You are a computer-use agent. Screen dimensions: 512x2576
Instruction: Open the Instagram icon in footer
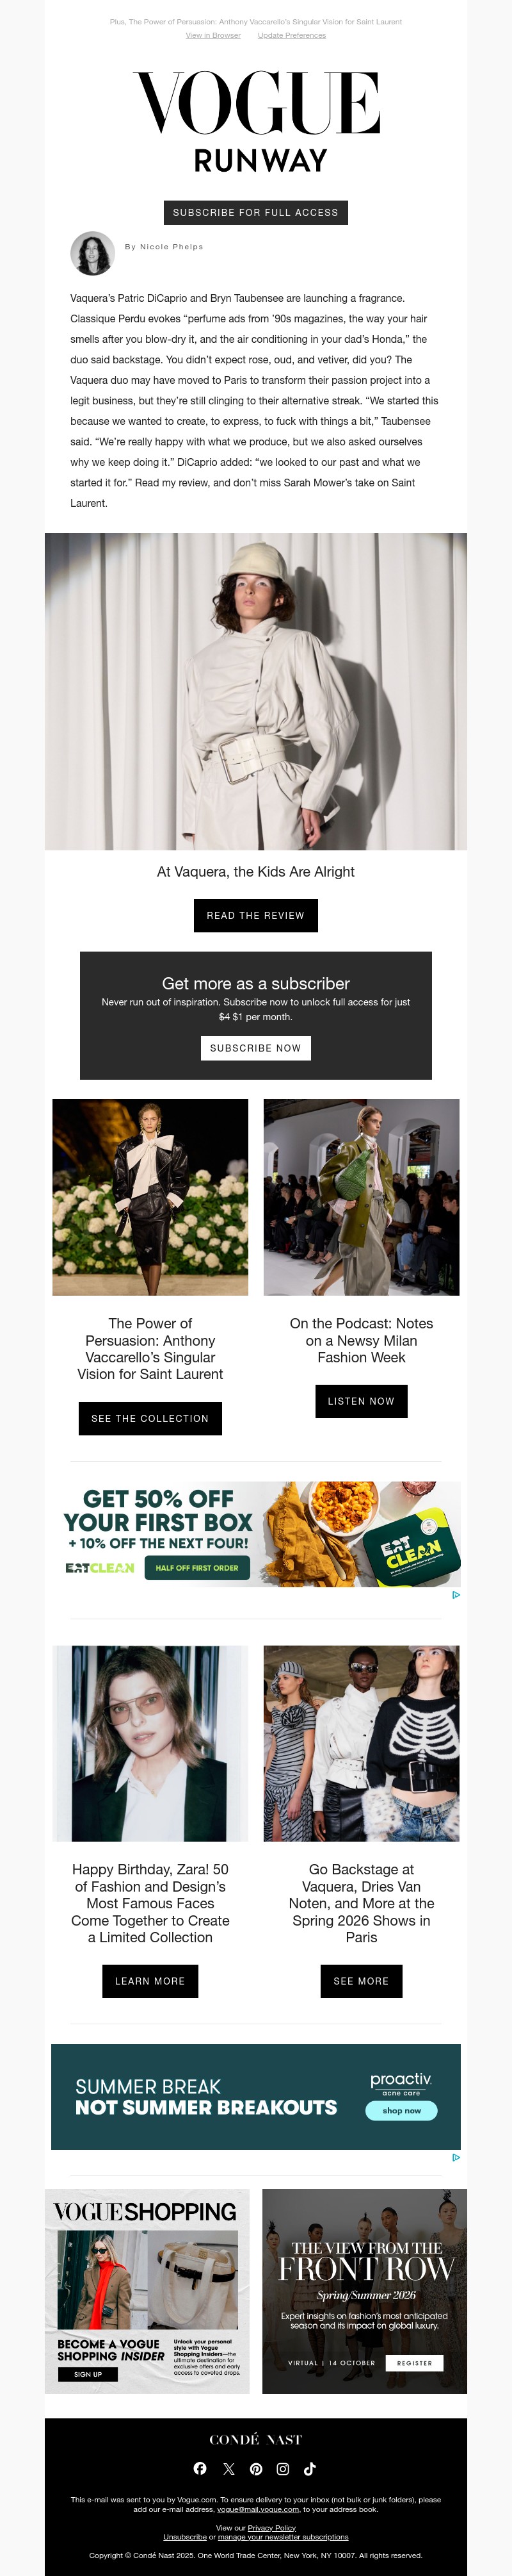pyautogui.click(x=284, y=2468)
